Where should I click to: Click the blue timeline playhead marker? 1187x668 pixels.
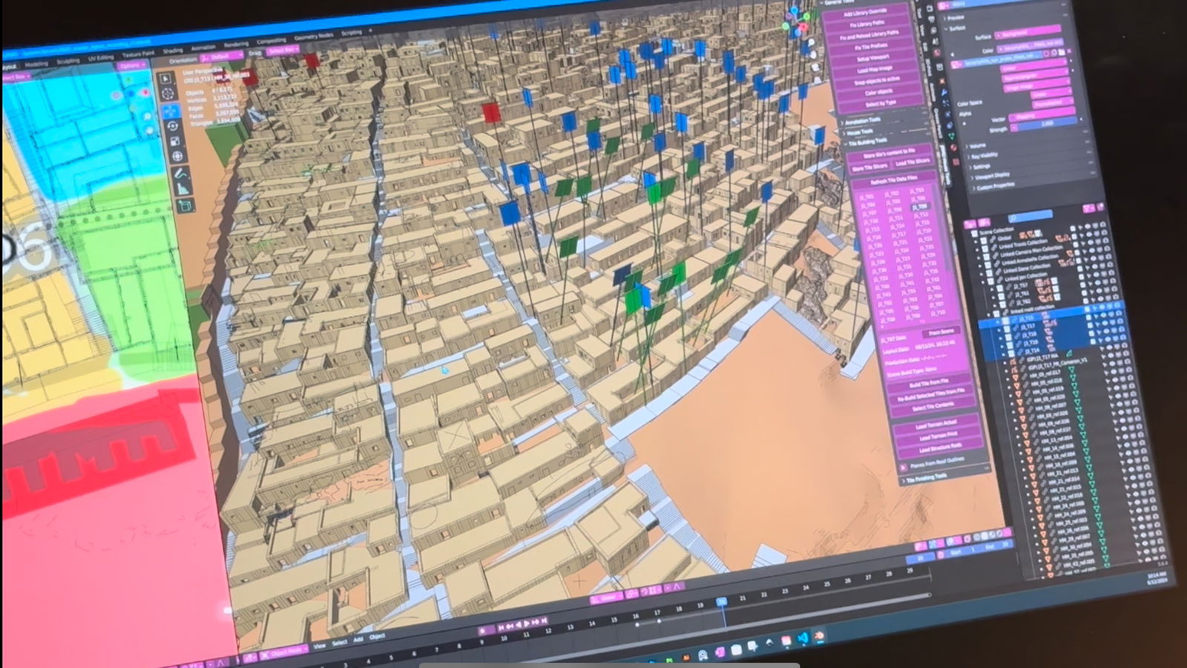pos(721,602)
